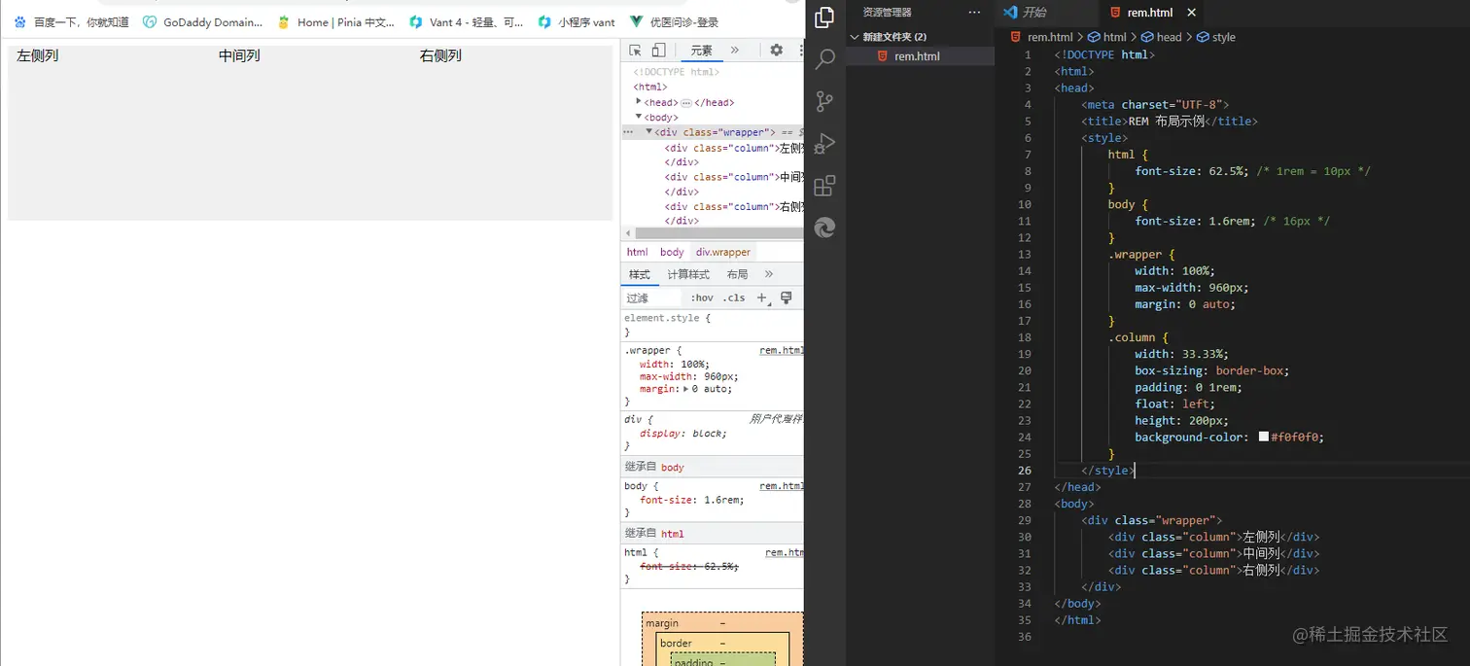Open the ellipsis menu beside the wrapper DOM row

click(628, 132)
